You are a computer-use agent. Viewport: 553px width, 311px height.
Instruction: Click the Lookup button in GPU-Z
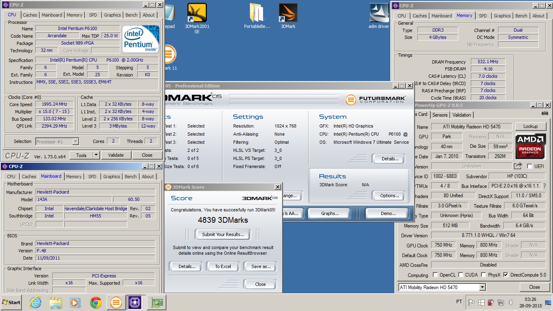pyautogui.click(x=530, y=126)
